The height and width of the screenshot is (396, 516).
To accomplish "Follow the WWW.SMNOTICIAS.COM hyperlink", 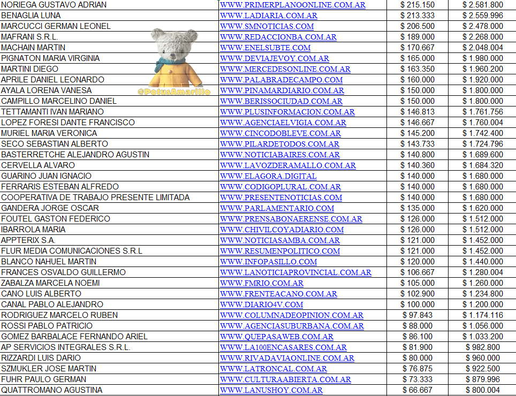I will (x=267, y=26).
